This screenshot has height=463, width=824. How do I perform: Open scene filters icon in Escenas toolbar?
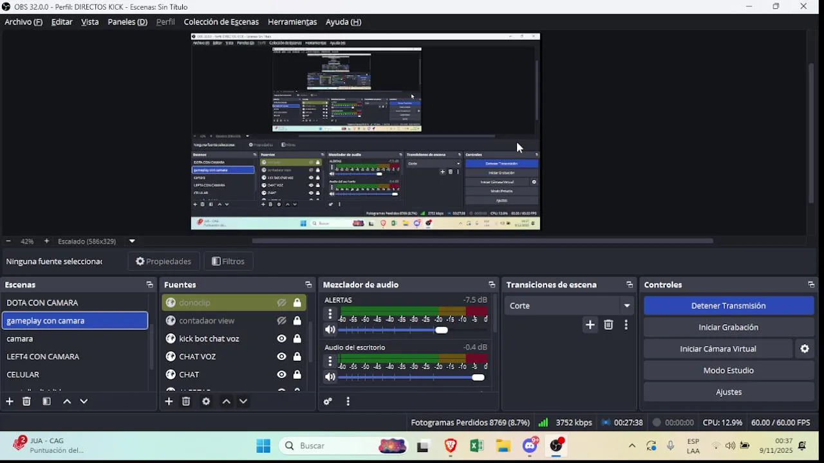point(46,401)
